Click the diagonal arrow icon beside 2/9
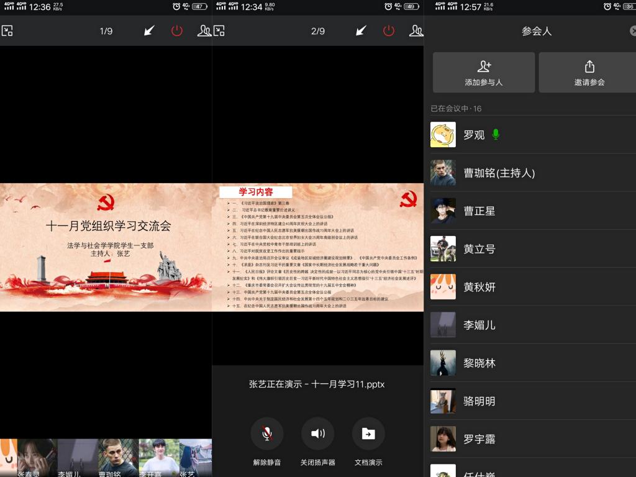This screenshot has width=636, height=477. pos(361,30)
